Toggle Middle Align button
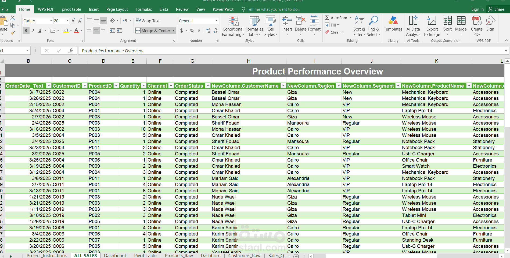Viewport: 510px width, 258px height. [x=96, y=20]
